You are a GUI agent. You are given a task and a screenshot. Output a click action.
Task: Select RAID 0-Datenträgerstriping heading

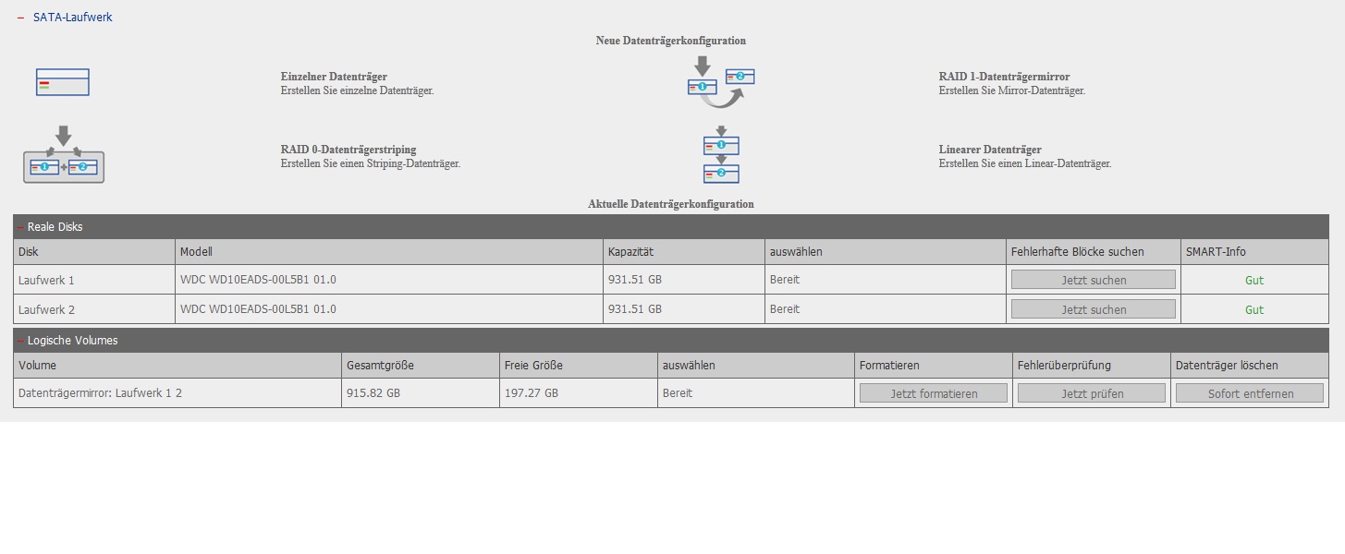(x=348, y=150)
